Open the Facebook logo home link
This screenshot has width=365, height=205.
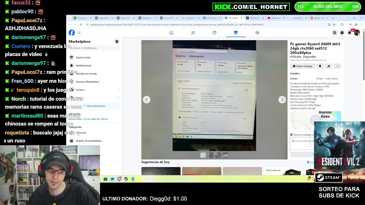coord(72,33)
